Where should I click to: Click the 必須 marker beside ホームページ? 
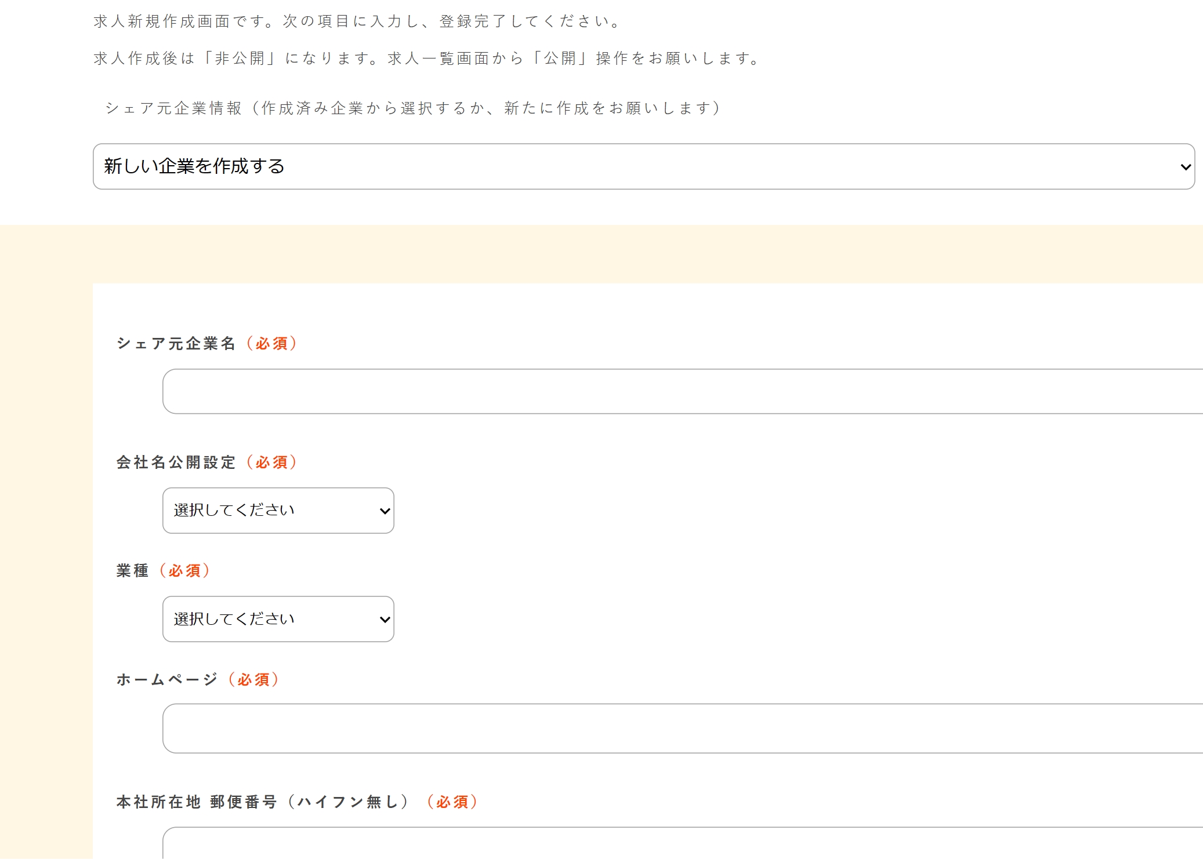click(x=253, y=680)
